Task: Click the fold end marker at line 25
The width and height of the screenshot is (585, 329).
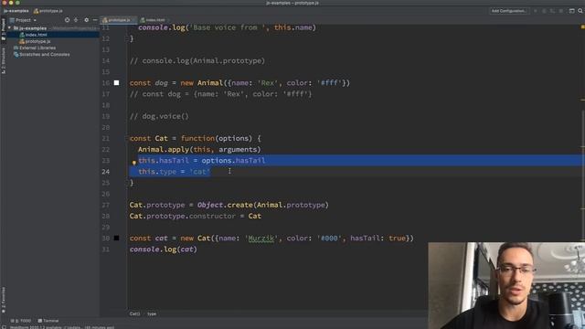Action: point(126,183)
